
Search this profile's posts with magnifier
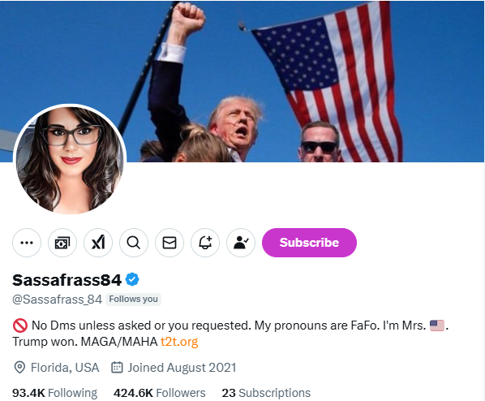(x=134, y=243)
